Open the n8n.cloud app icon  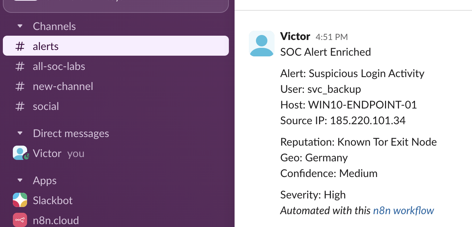tap(20, 220)
